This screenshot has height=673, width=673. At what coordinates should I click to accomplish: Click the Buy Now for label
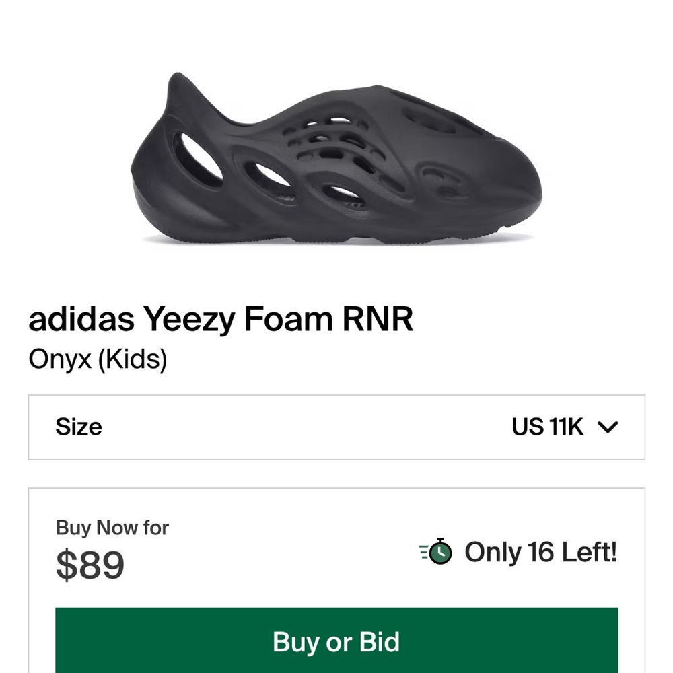tap(112, 528)
